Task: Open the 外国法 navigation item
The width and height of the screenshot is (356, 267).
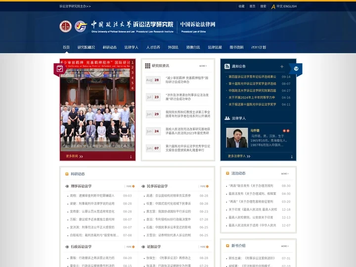Action: pos(173,47)
